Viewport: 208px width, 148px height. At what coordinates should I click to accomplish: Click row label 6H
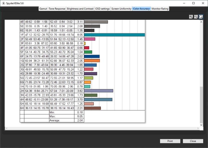coord(22,108)
